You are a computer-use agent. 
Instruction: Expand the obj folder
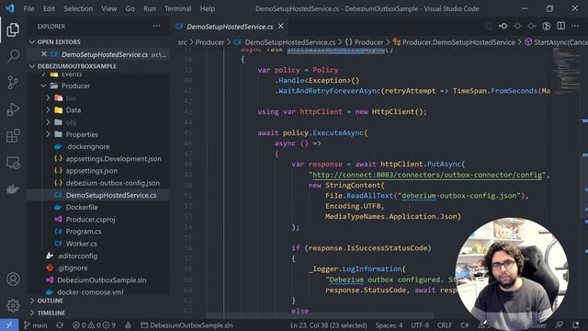tap(48, 122)
